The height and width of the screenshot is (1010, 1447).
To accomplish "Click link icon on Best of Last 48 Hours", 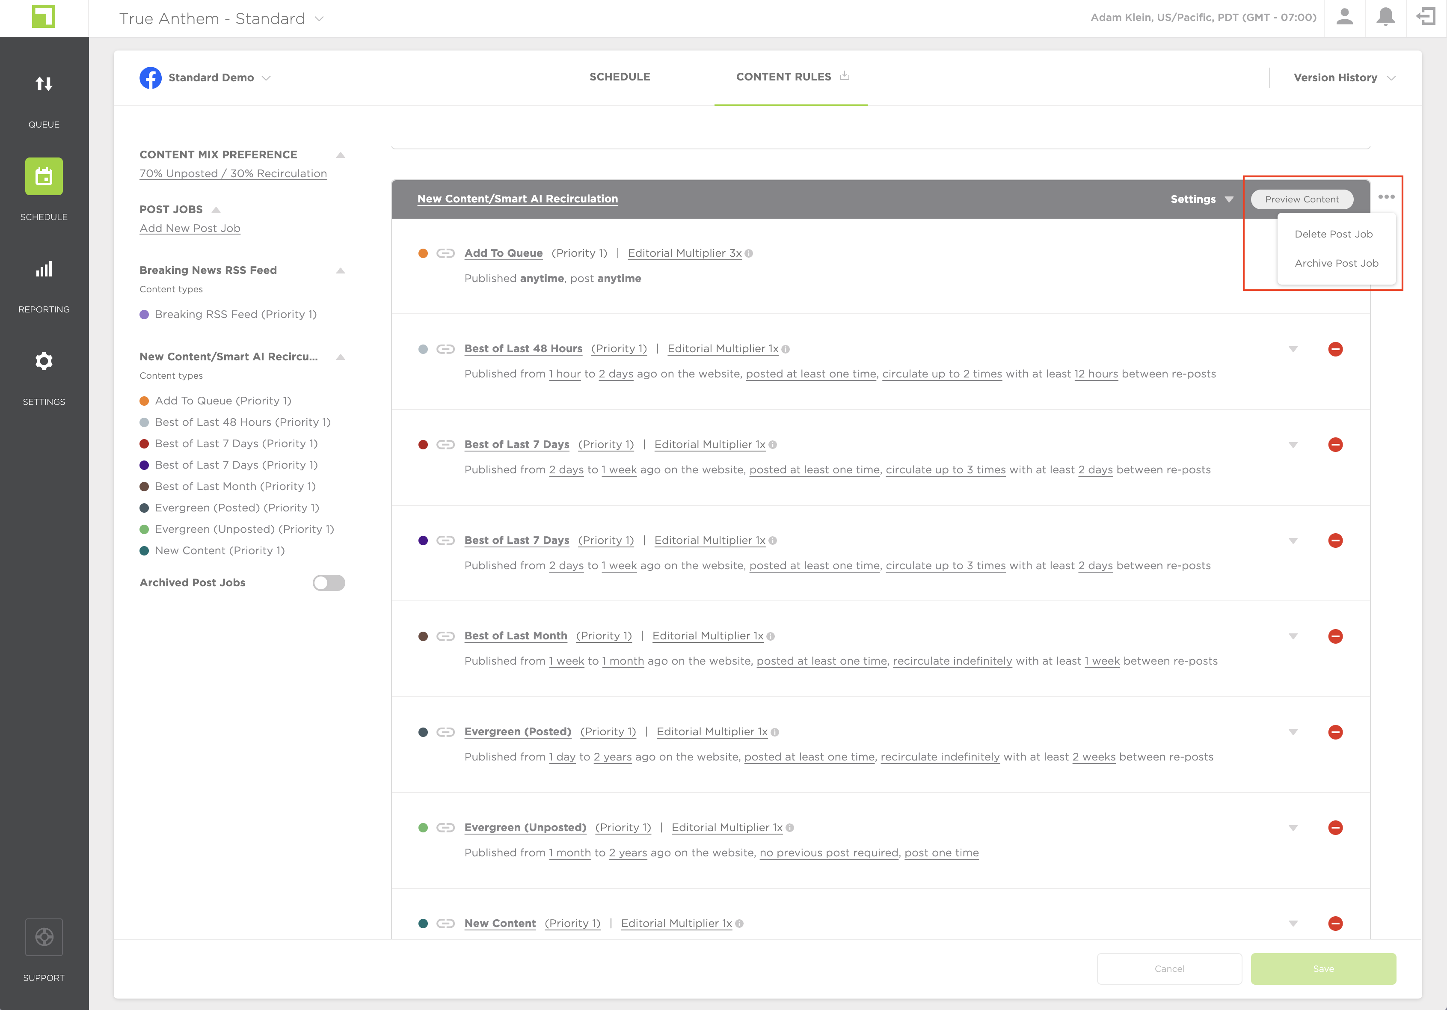I will click(445, 349).
